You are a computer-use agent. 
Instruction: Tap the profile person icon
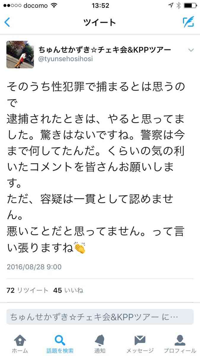click(180, 340)
